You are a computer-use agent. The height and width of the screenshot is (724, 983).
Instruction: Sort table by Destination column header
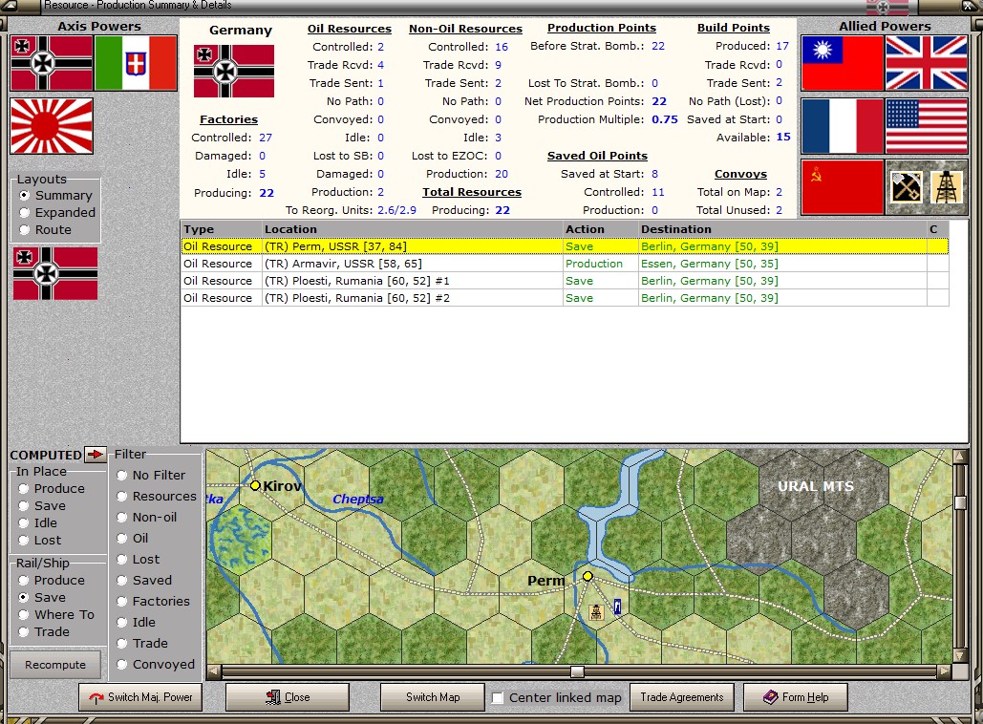click(781, 229)
